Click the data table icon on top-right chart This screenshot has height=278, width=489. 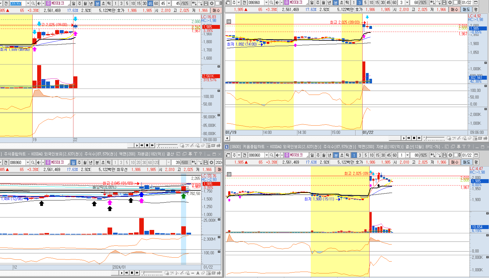(229, 22)
